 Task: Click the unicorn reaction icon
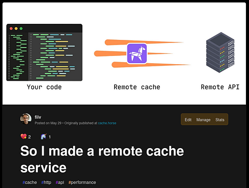pos(44,137)
